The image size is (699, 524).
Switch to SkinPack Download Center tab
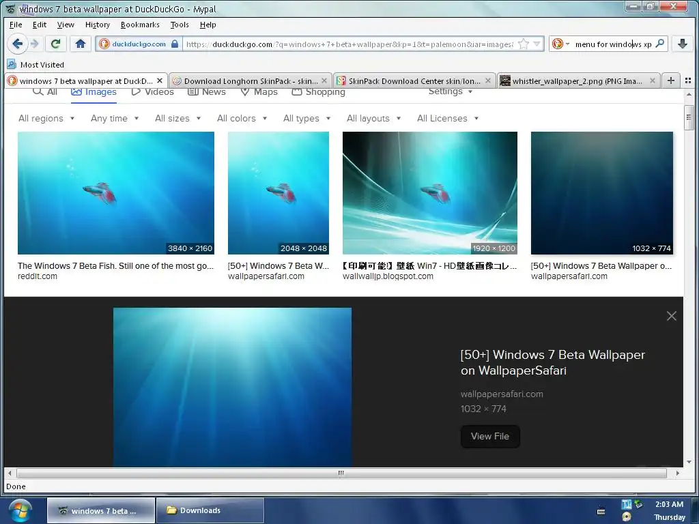pos(414,81)
